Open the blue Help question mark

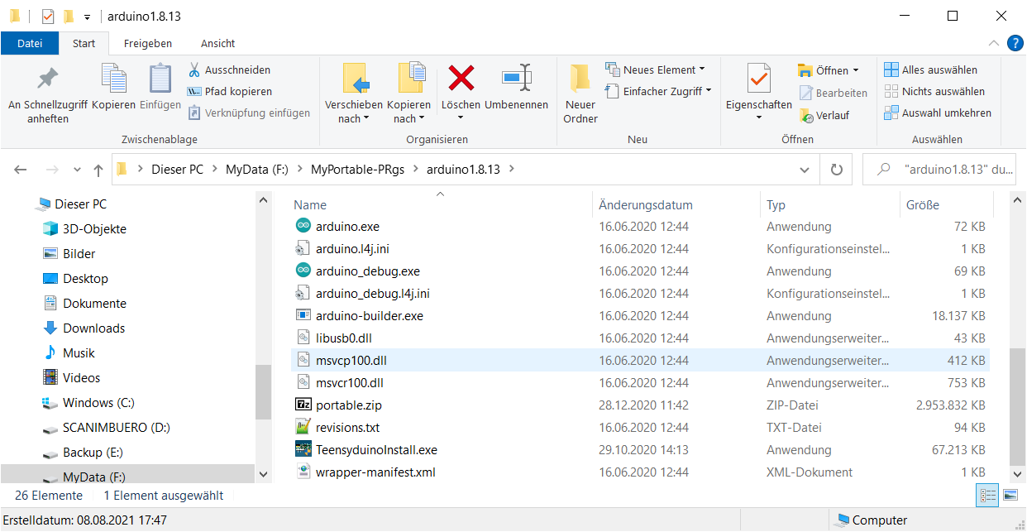(1015, 43)
